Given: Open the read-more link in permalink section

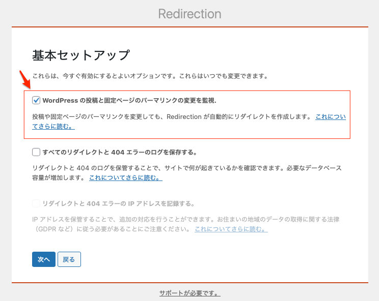Looking at the screenshot, I should pyautogui.click(x=330, y=116).
